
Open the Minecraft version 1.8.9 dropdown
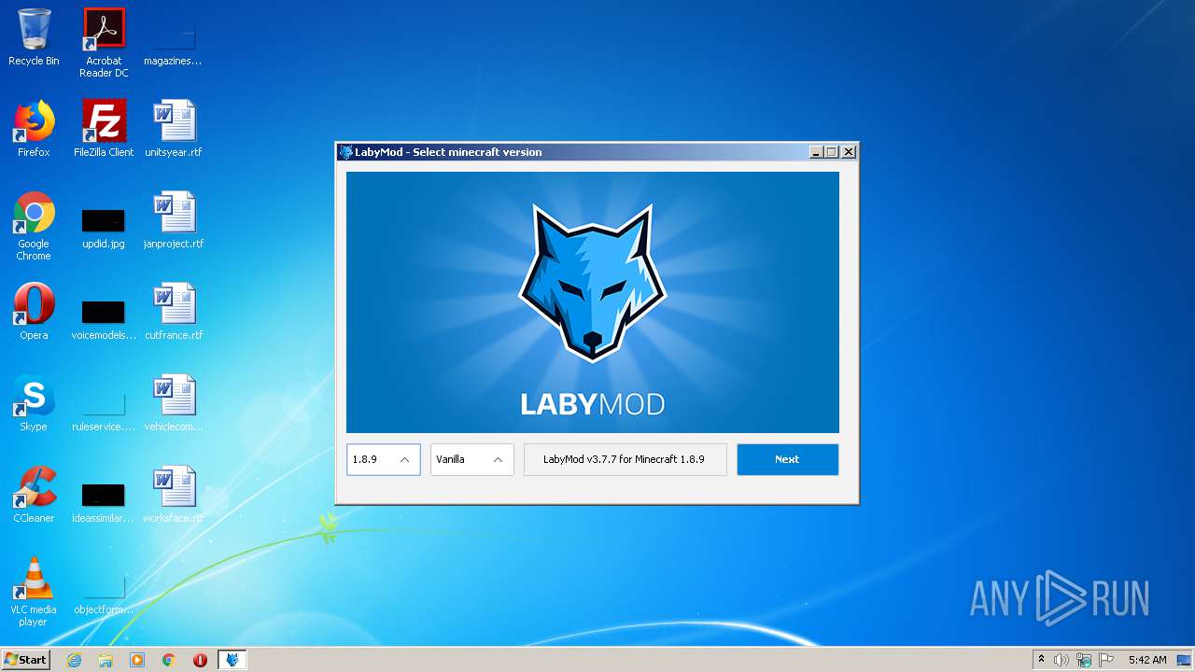tap(383, 459)
